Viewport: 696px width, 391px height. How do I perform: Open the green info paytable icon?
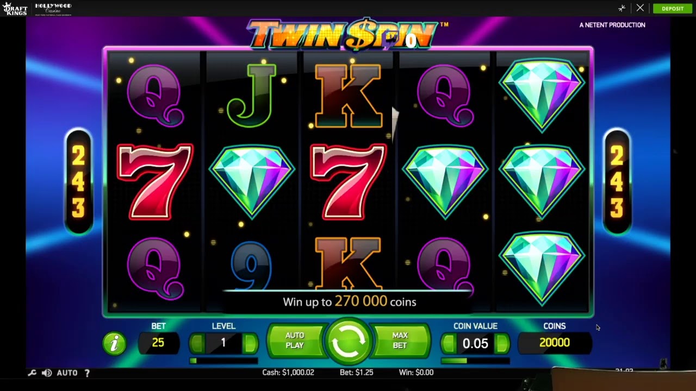(114, 344)
